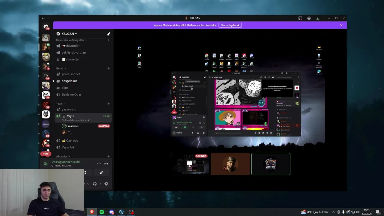Open Discord direct messages home icon
This screenshot has width=384, height=216.
click(46, 26)
